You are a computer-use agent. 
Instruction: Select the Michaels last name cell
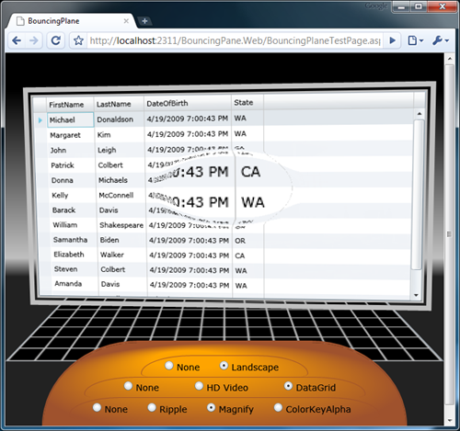[x=121, y=180]
